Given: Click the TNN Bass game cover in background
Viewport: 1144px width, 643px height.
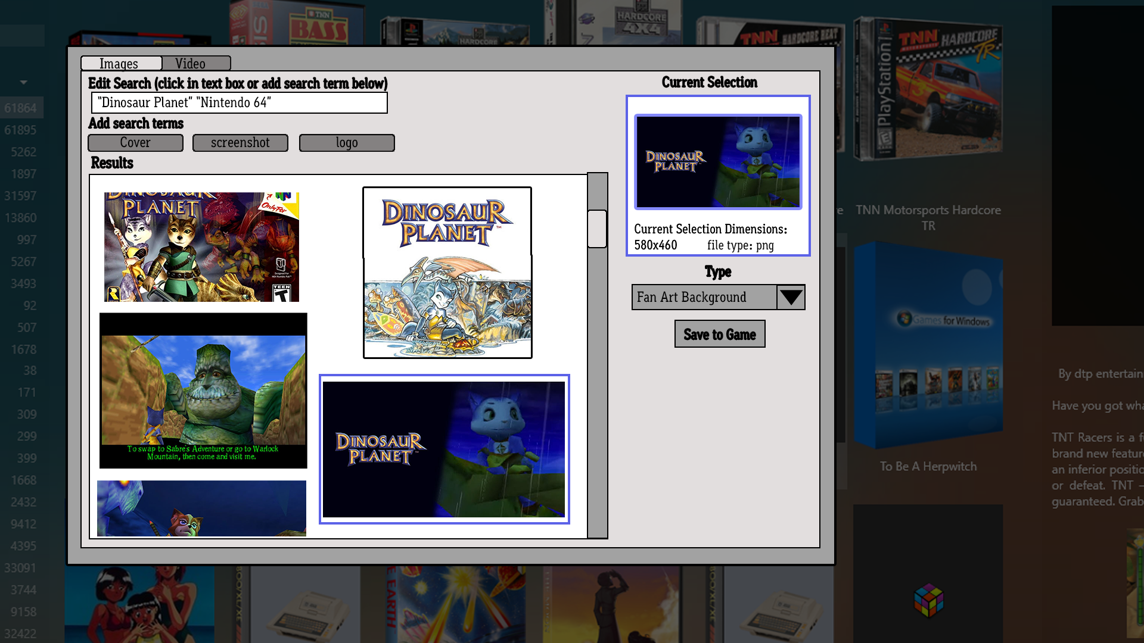Looking at the screenshot, I should [298, 23].
